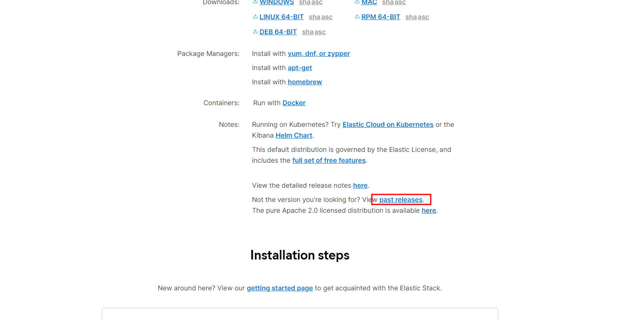The image size is (631, 320).
Task: Download the DEB 64-BIT package
Action: click(x=278, y=32)
